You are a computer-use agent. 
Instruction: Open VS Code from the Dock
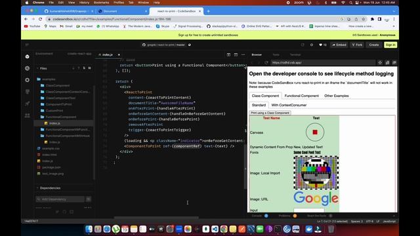coord(215,229)
